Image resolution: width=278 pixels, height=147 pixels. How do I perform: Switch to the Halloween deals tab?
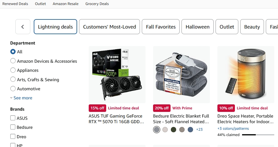[x=197, y=27]
